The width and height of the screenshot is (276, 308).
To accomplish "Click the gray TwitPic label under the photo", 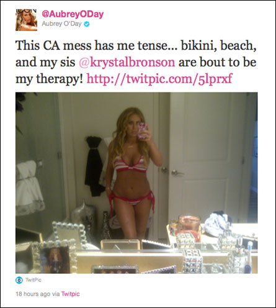I will pyautogui.click(x=33, y=280).
